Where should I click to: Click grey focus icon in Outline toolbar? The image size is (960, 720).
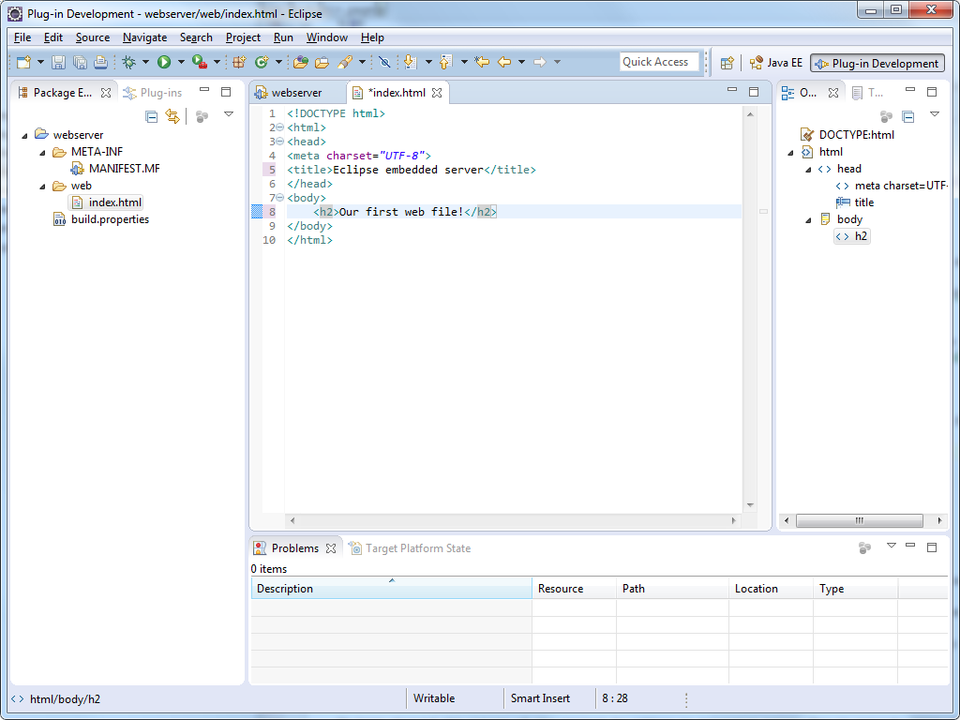tap(886, 115)
